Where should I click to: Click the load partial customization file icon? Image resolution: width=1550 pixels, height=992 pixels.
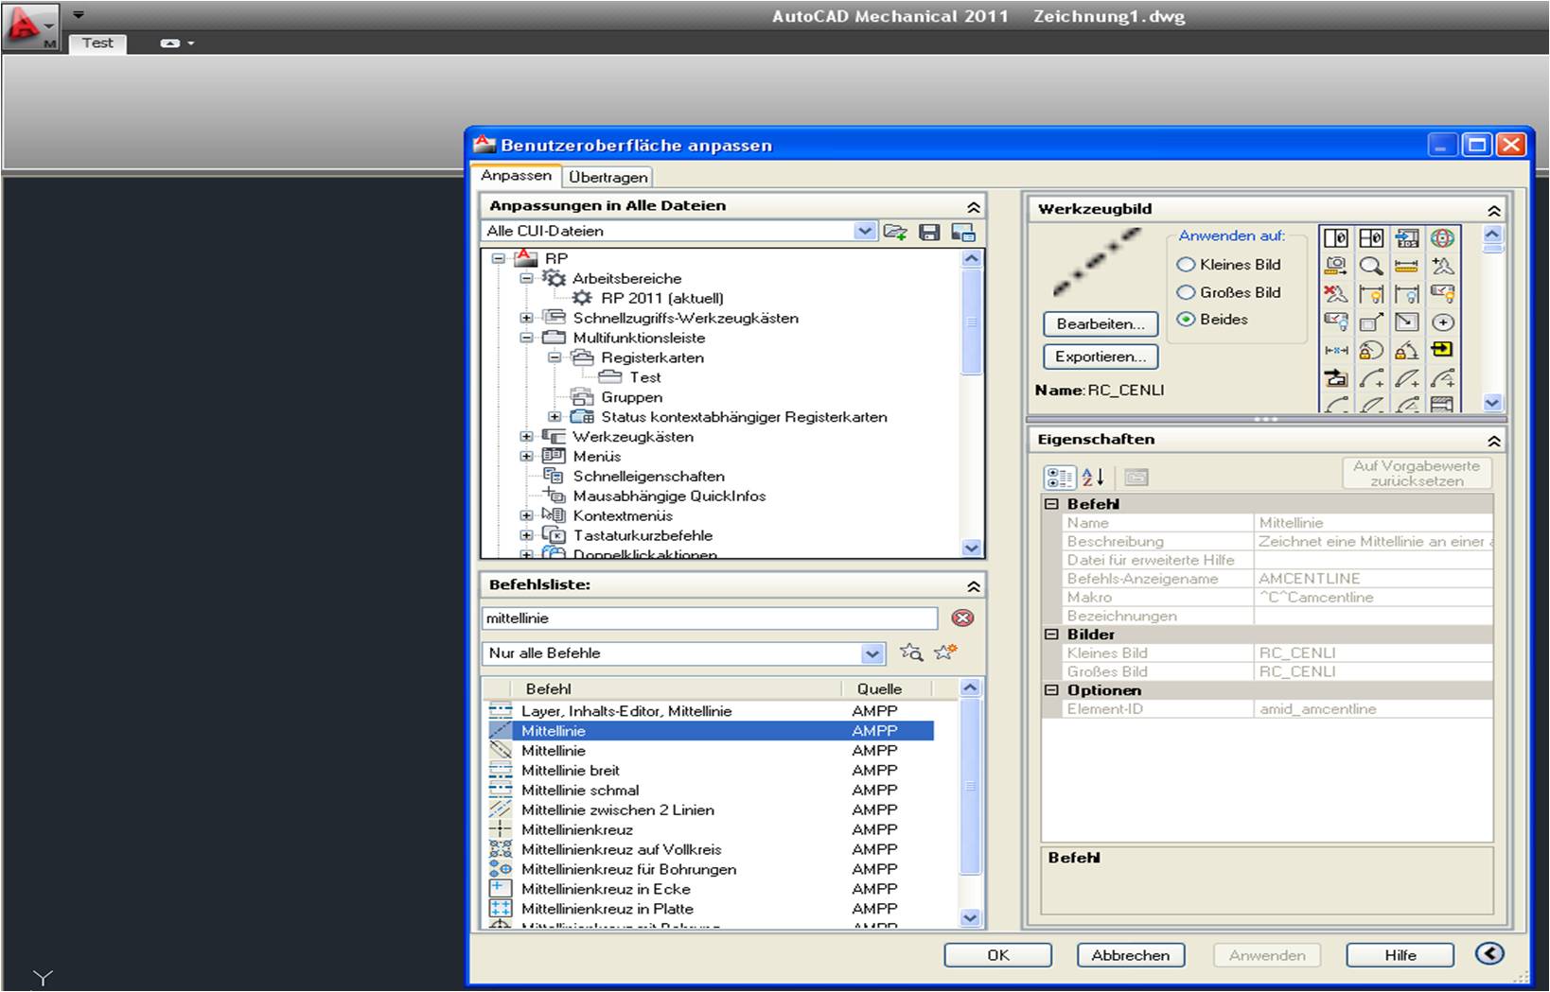[895, 232]
